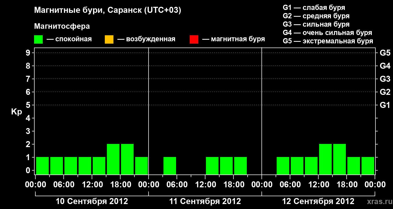This screenshot has width=393, height=209.
Task: Click the green 'спокойная' legend swatch
Action: 38,39
